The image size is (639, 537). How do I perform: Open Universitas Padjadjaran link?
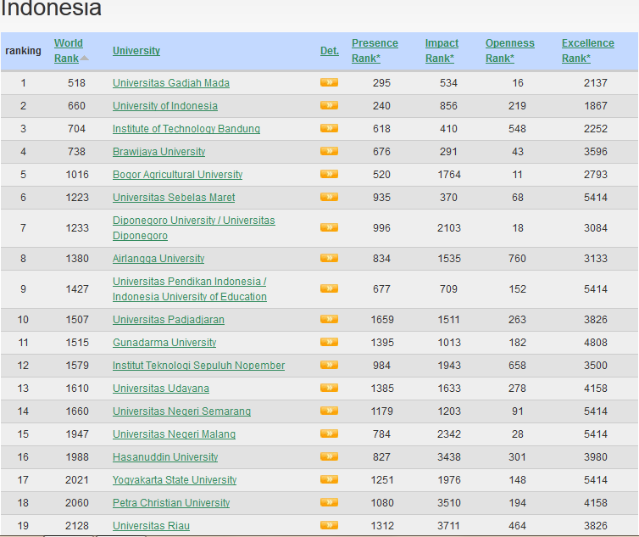coord(169,320)
